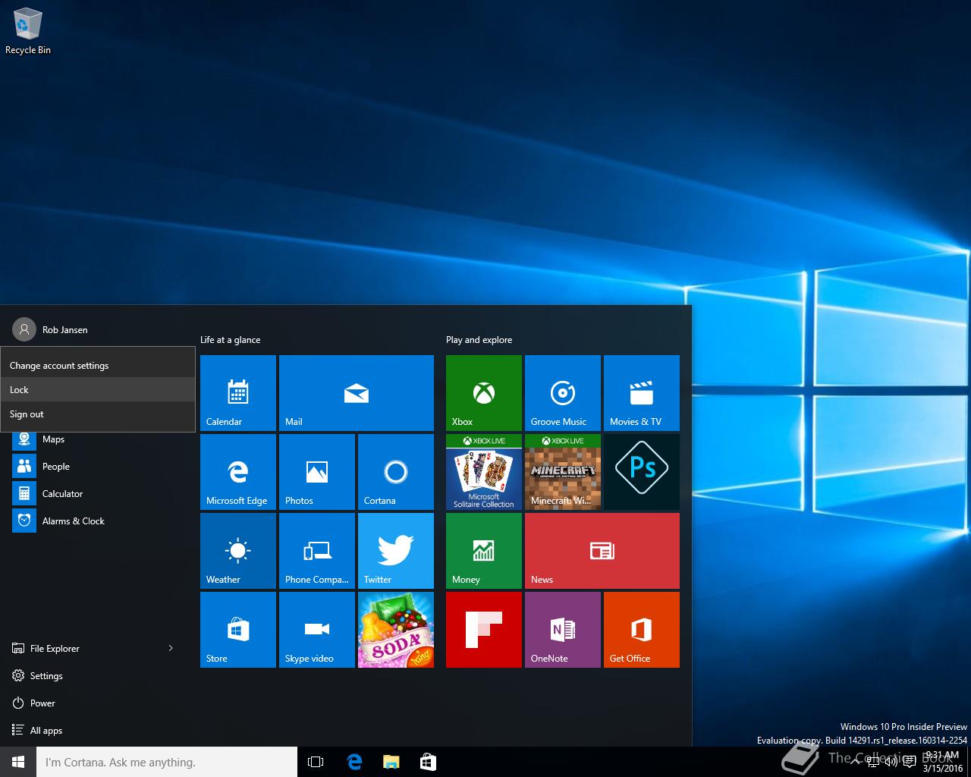This screenshot has height=777, width=971.
Task: Launch Microsoft Edge tile
Action: (x=238, y=472)
